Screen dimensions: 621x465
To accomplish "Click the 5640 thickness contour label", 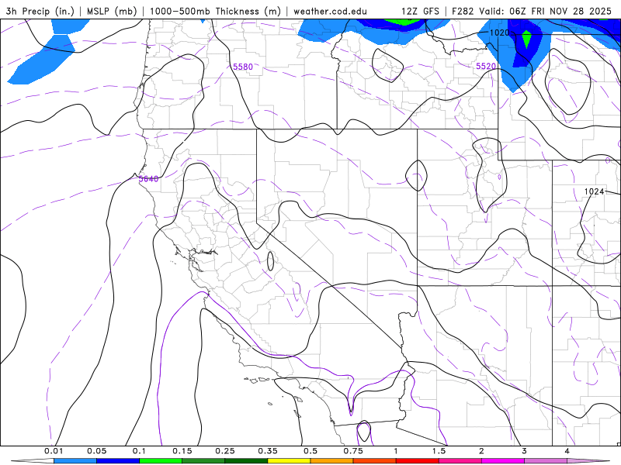I will [148, 179].
